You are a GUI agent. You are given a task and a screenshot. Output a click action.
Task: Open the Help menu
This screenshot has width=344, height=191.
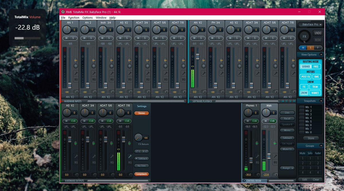click(112, 18)
